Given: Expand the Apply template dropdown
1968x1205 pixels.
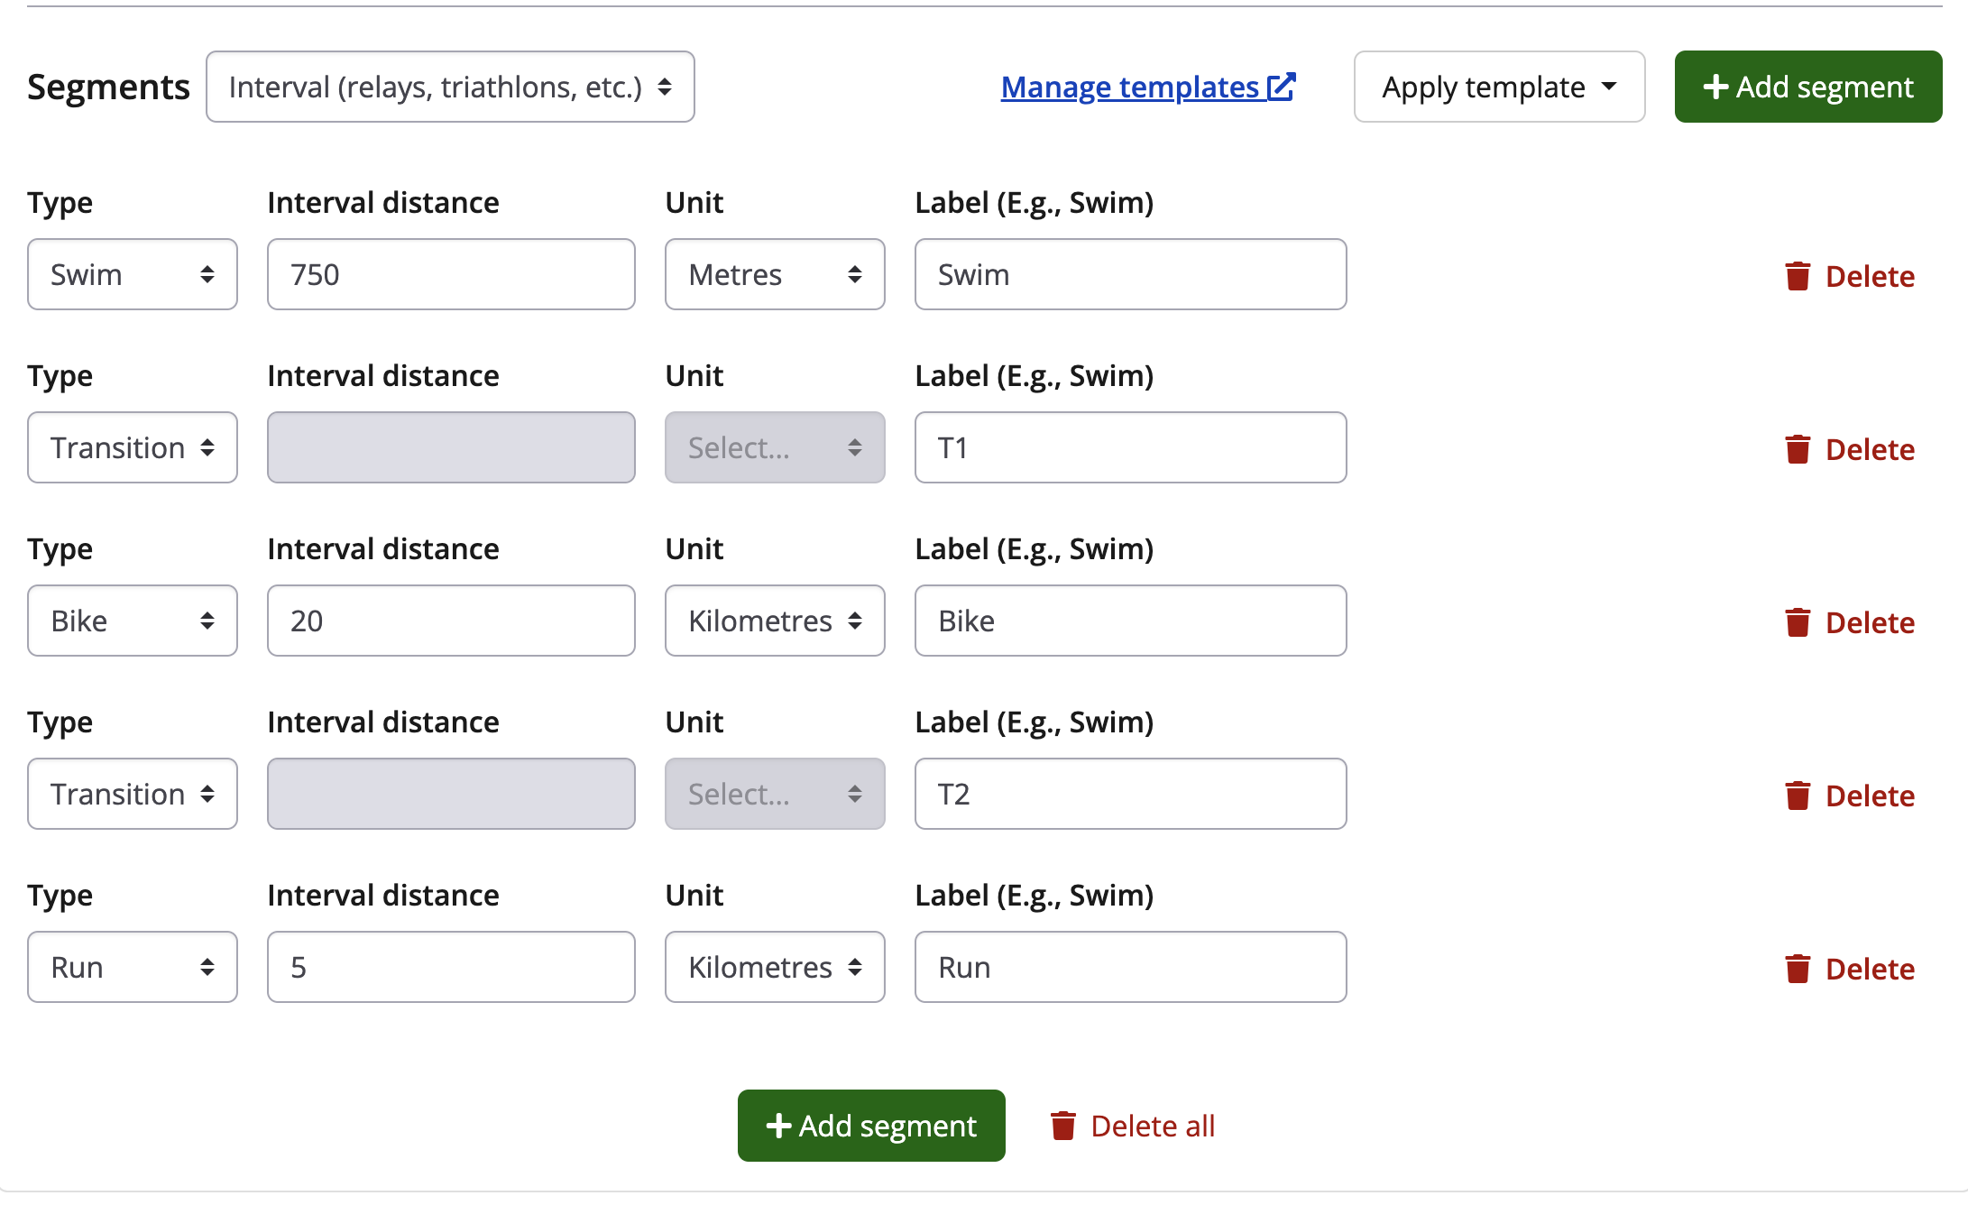Looking at the screenshot, I should click(x=1499, y=87).
